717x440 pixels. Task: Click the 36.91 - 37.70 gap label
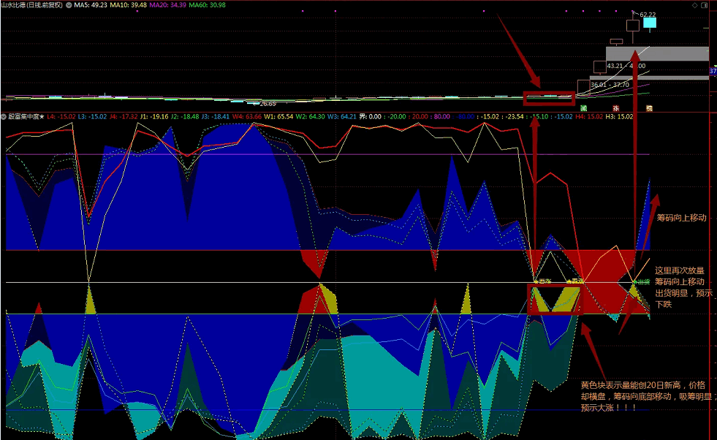[x=610, y=85]
